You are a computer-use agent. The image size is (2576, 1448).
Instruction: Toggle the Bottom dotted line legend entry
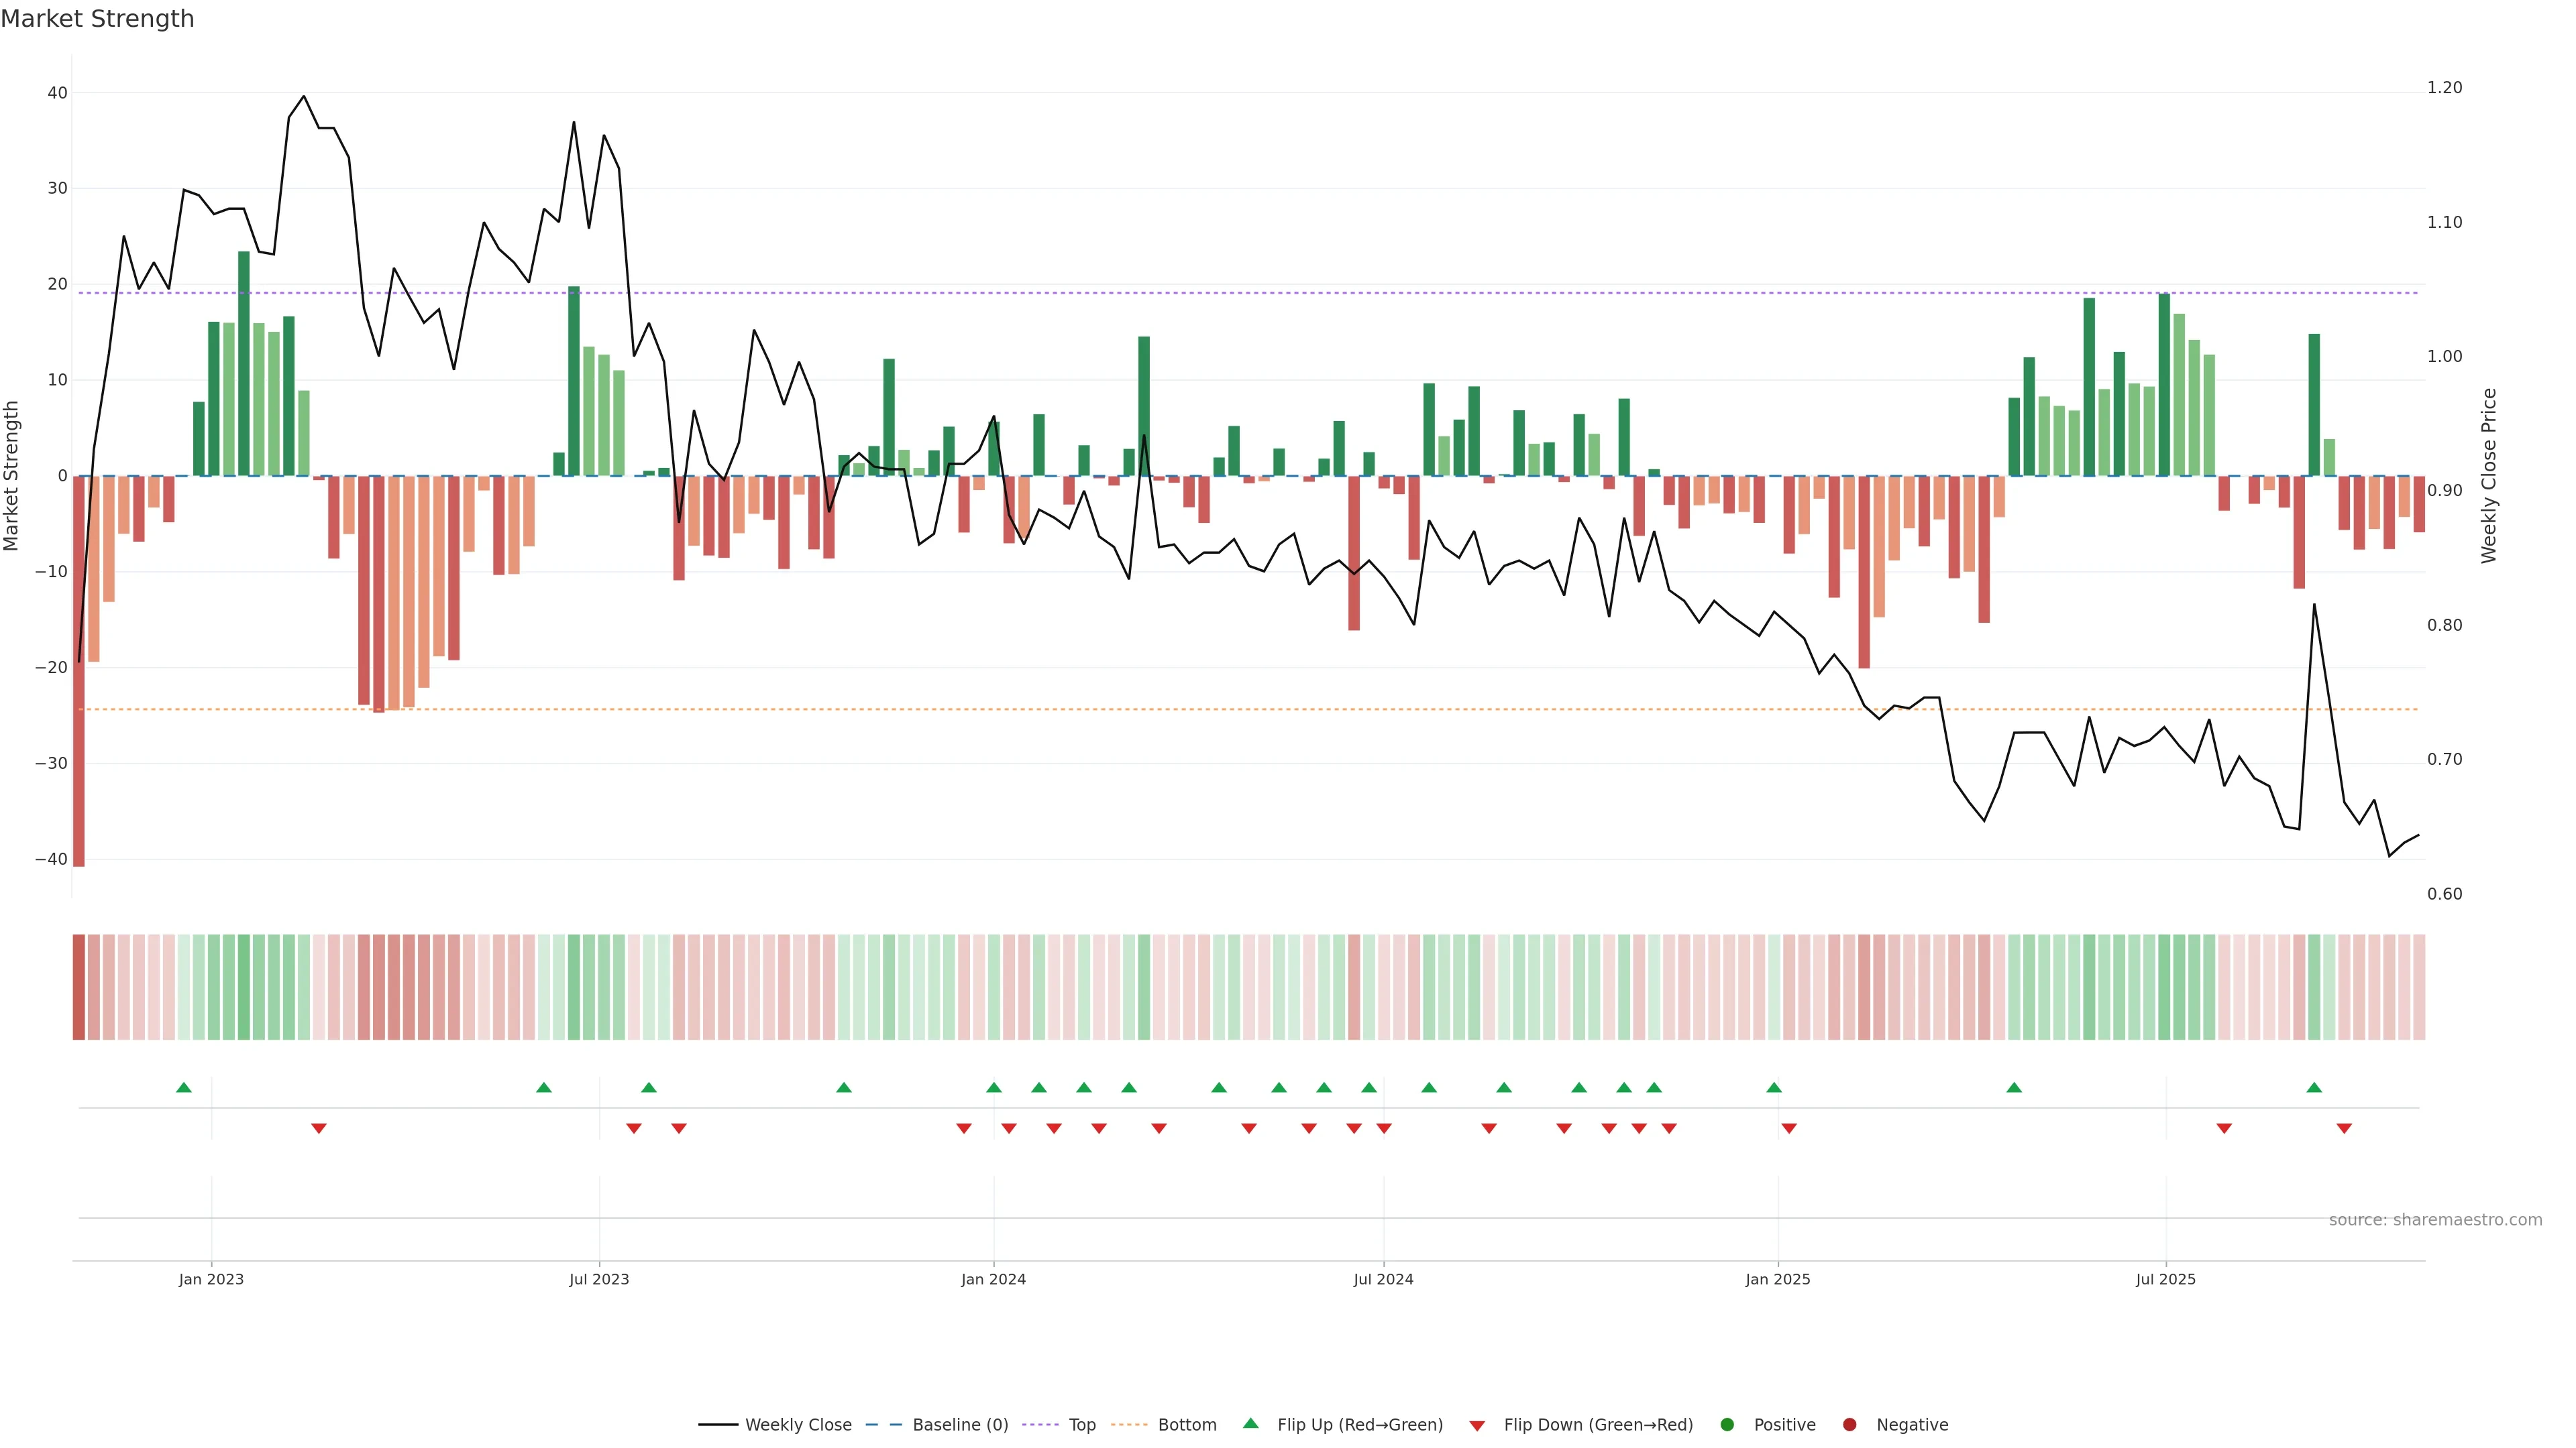pyautogui.click(x=1186, y=1424)
